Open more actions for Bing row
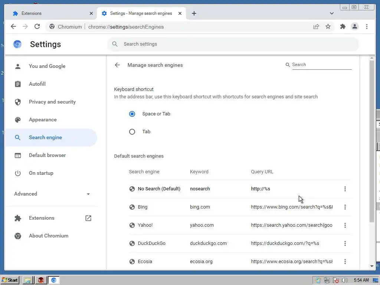 coord(345,207)
